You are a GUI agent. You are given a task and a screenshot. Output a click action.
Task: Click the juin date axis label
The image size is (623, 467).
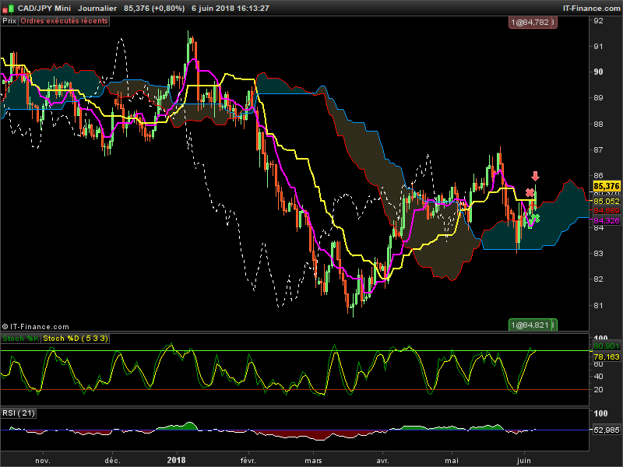(x=523, y=460)
